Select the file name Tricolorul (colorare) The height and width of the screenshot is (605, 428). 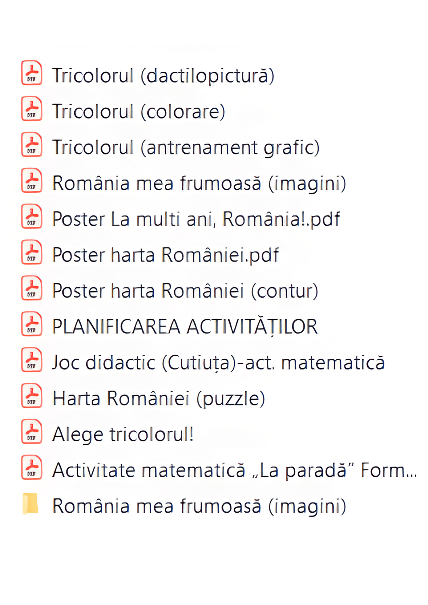tap(138, 112)
